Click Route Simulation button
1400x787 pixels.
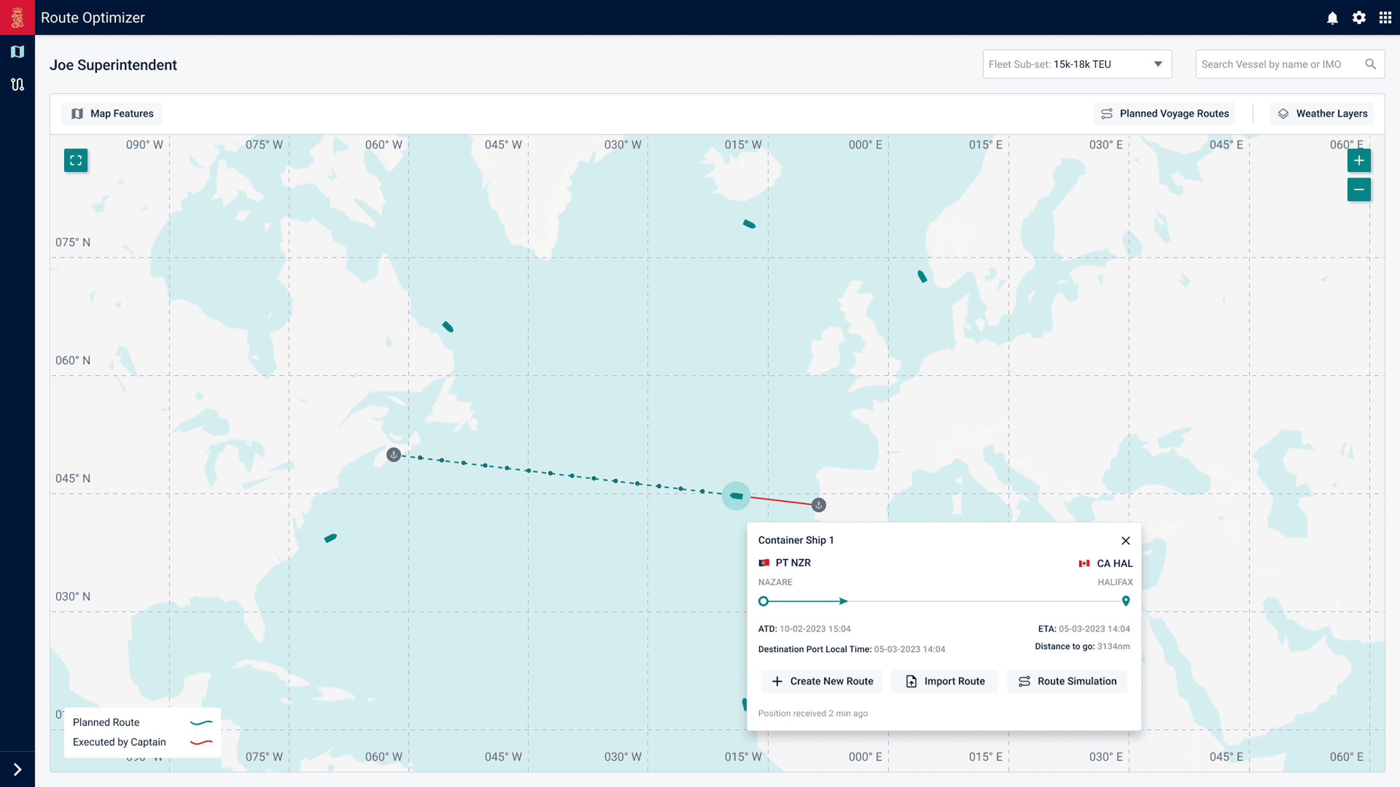1067,681
